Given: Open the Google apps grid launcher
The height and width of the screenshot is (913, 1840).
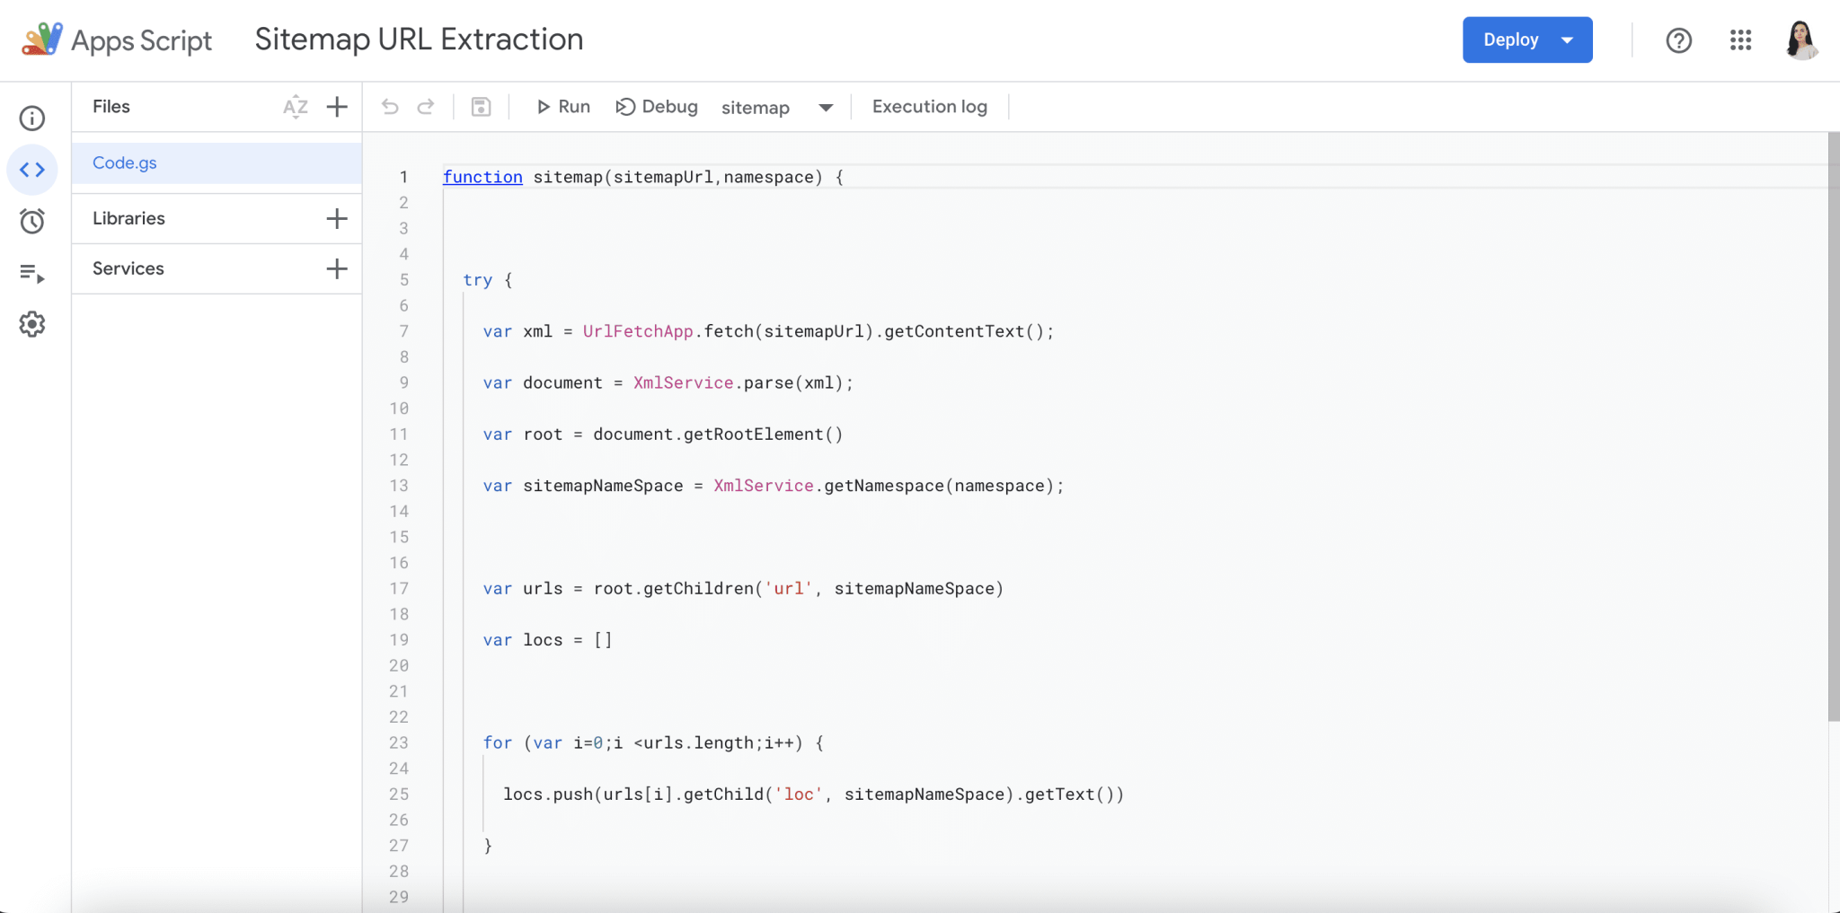Looking at the screenshot, I should pyautogui.click(x=1740, y=40).
